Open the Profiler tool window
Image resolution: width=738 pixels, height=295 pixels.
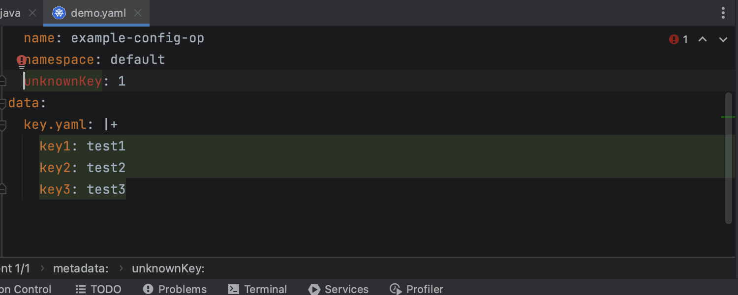416,289
